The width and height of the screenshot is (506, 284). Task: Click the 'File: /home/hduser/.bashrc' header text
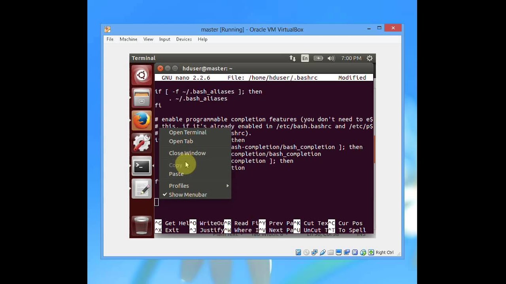272,78
